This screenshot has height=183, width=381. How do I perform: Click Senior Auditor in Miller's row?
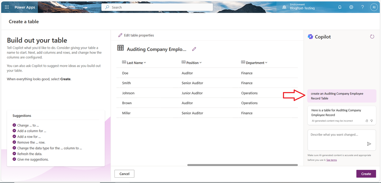click(192, 113)
